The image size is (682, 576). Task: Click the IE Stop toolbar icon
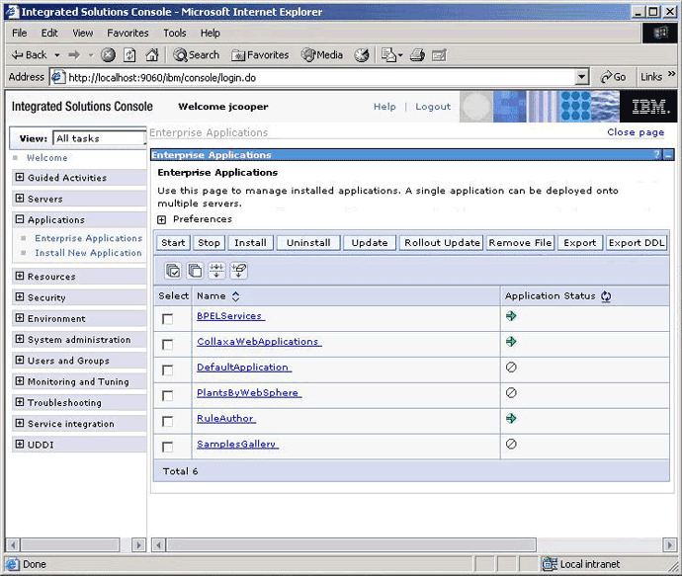point(108,55)
